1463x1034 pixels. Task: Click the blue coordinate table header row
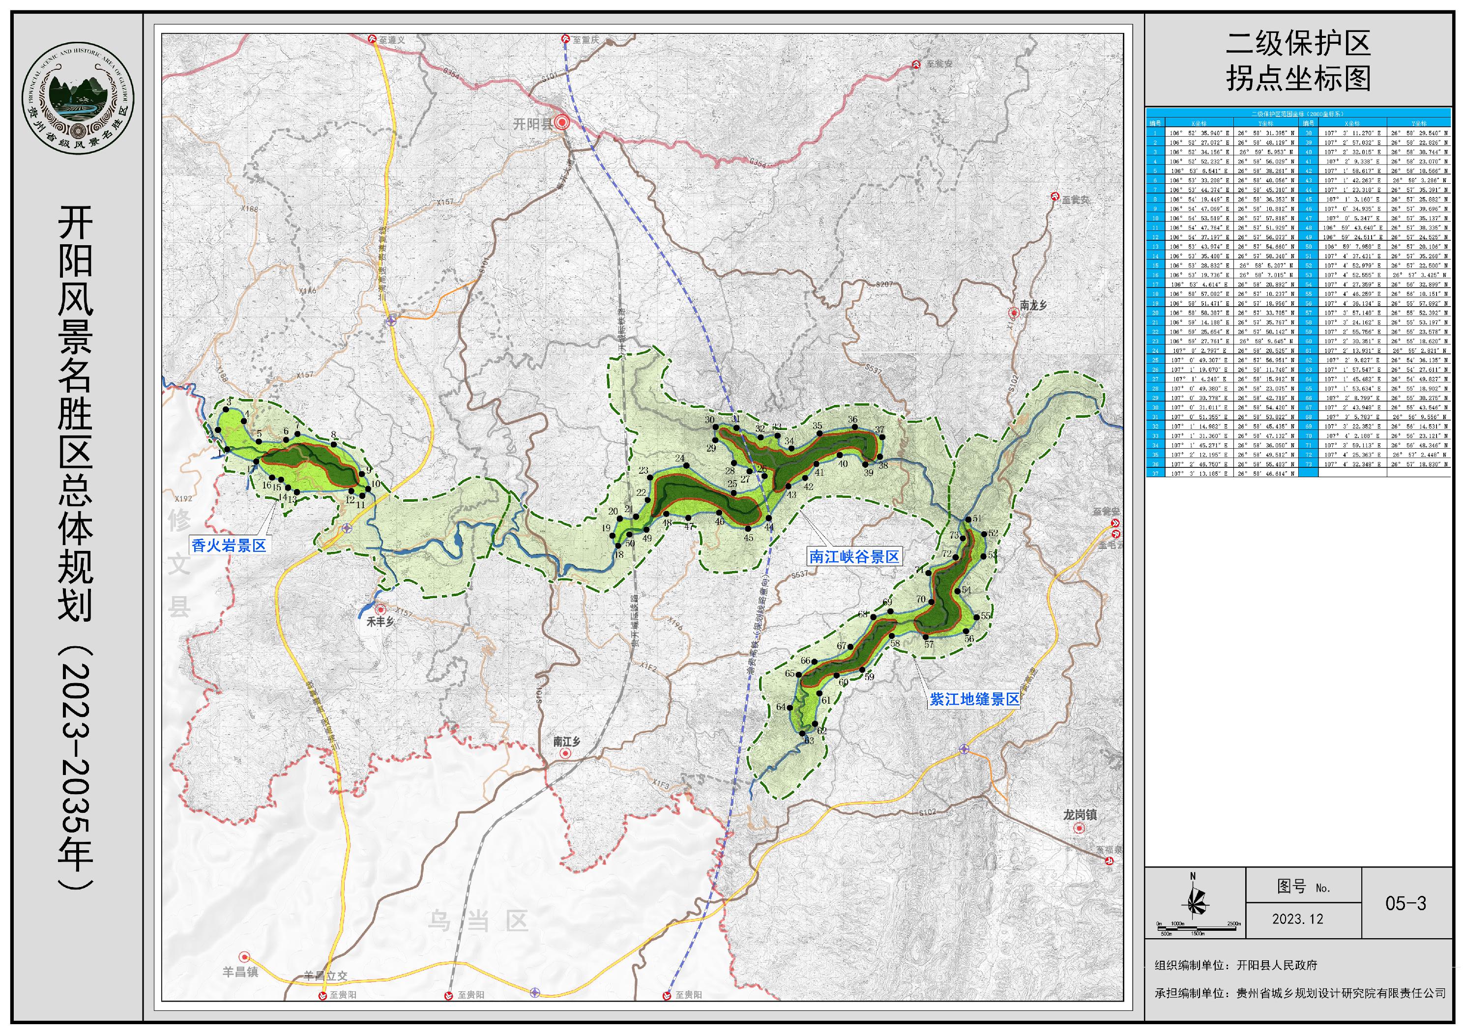click(x=1297, y=114)
